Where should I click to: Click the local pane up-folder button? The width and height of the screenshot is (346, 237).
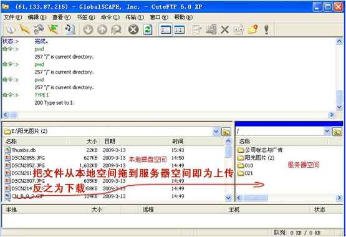pos(226,132)
